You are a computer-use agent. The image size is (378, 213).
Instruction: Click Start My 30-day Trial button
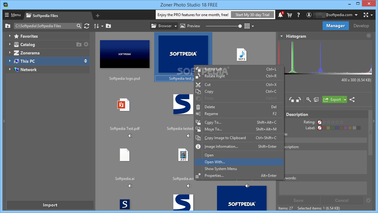click(252, 15)
